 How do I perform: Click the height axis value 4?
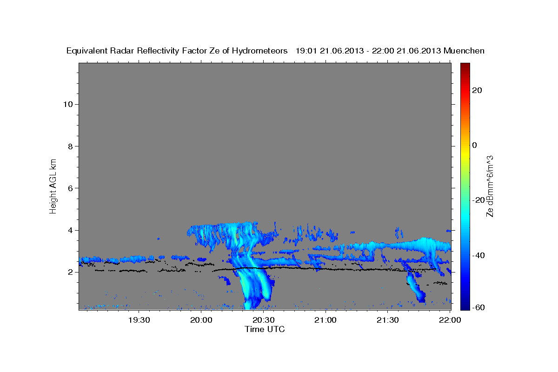tap(69, 230)
